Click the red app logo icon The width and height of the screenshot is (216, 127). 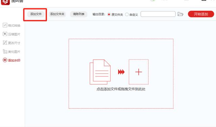[x=5, y=2]
